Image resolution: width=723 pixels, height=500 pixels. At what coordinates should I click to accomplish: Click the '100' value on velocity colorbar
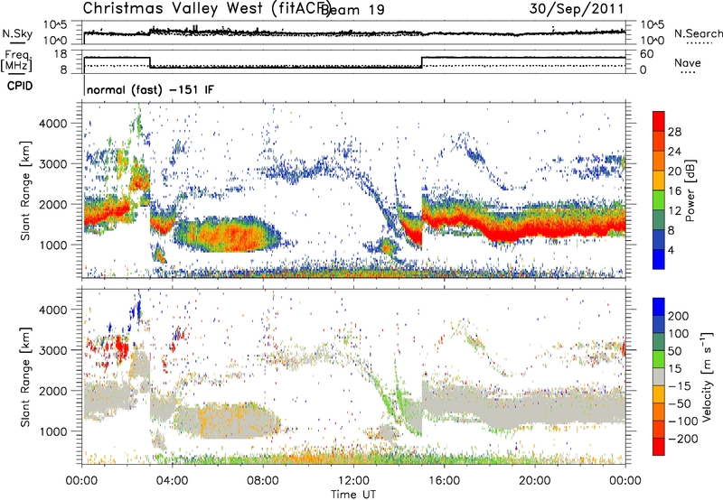click(x=679, y=334)
